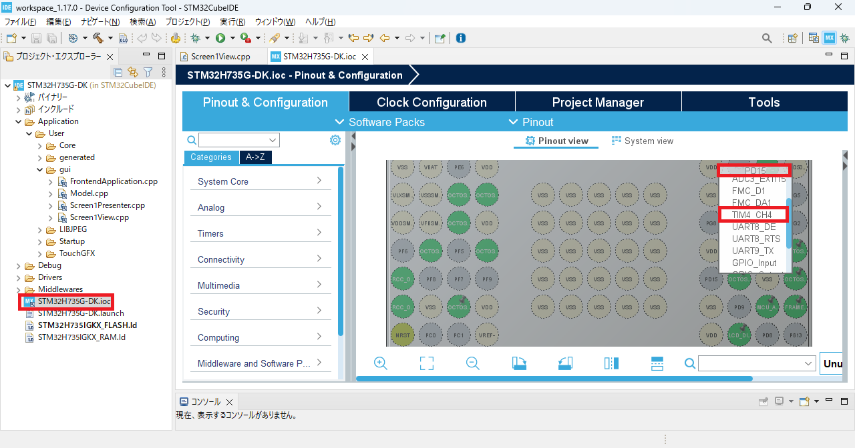Click the Build hammer icon

pyautogui.click(x=98, y=38)
